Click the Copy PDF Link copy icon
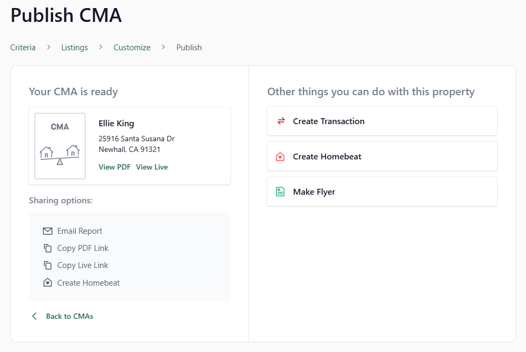Image resolution: width=526 pixels, height=352 pixels. tap(47, 248)
